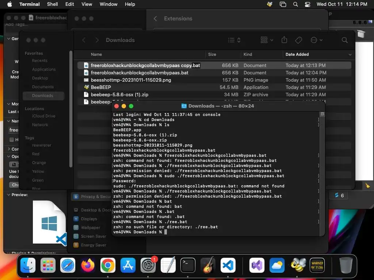Image resolution: width=374 pixels, height=280 pixels.
Task: Open the Edit menu
Action: point(70,4)
